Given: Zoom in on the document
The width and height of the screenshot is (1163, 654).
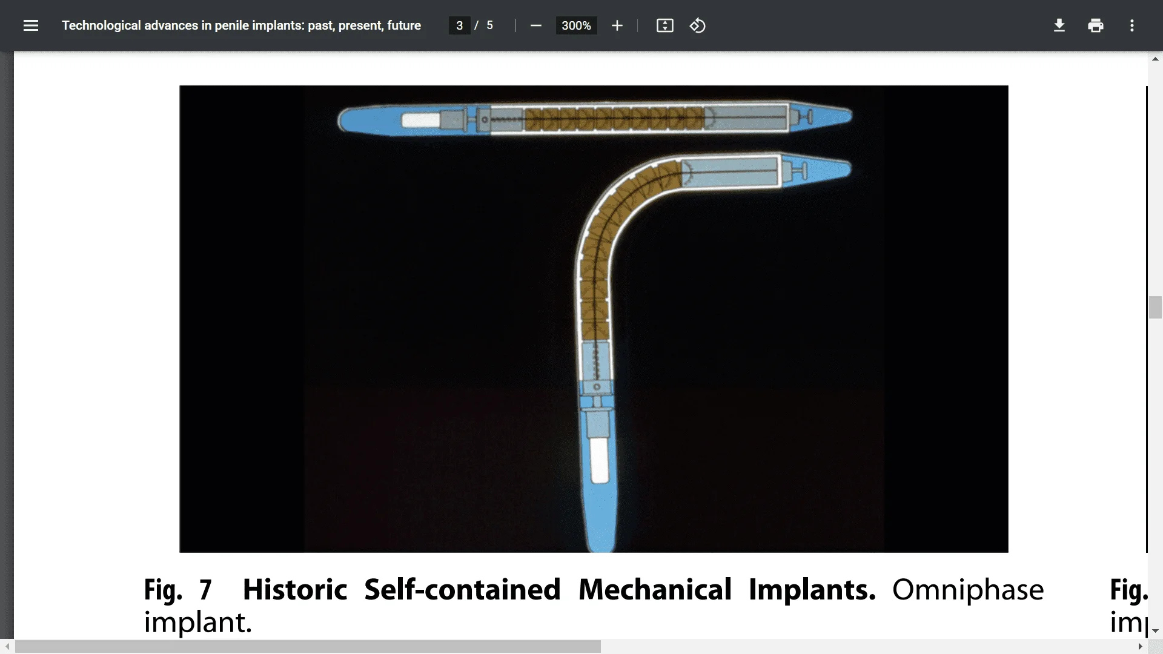Looking at the screenshot, I should 617,25.
